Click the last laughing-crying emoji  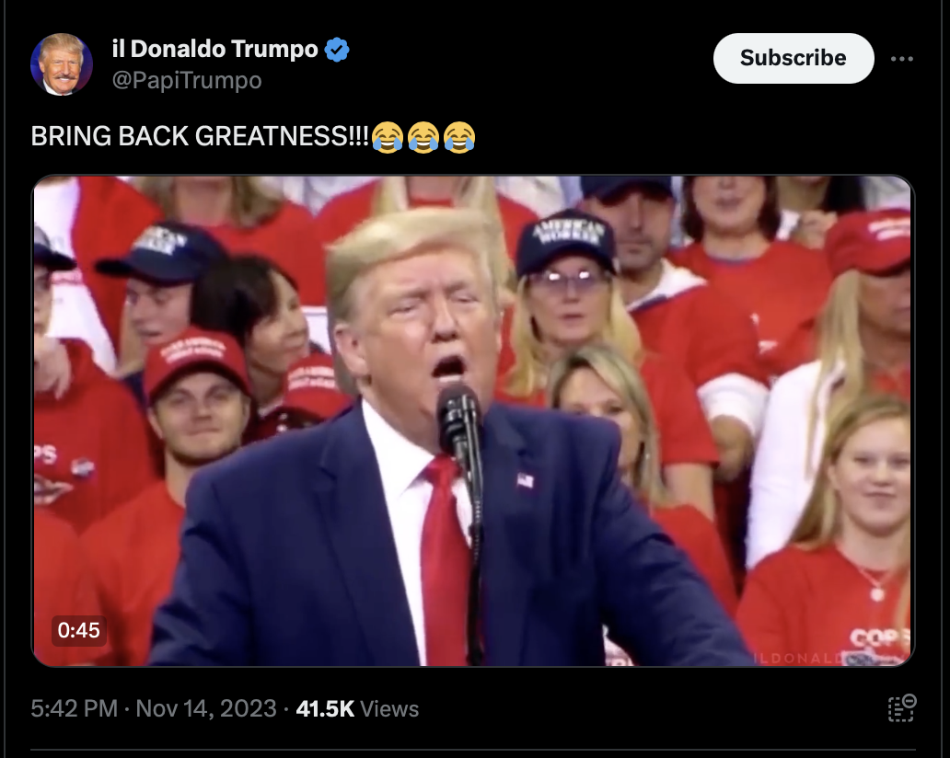pyautogui.click(x=459, y=137)
